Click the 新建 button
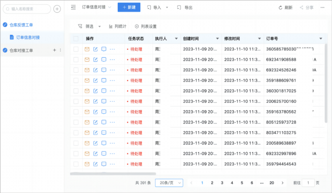The width and height of the screenshot is (332, 193). (x=129, y=7)
